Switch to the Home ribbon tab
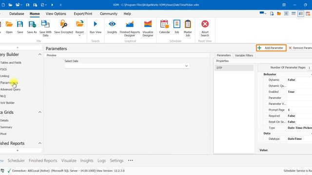312x175 pixels. pos(35,14)
